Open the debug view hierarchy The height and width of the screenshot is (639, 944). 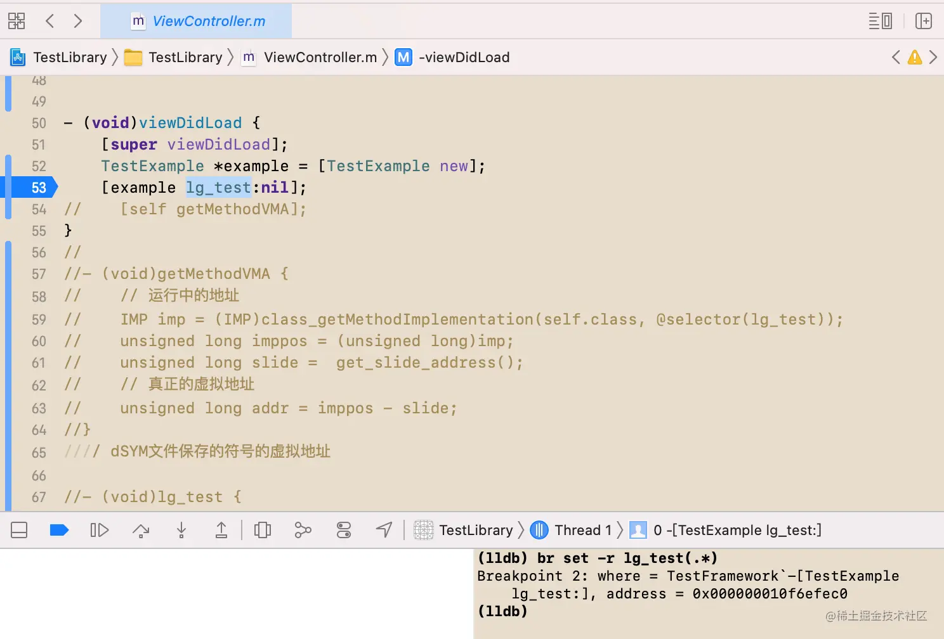click(263, 530)
